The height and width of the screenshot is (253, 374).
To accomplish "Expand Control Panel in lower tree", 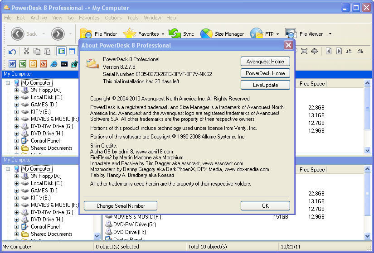I will (x=16, y=227).
